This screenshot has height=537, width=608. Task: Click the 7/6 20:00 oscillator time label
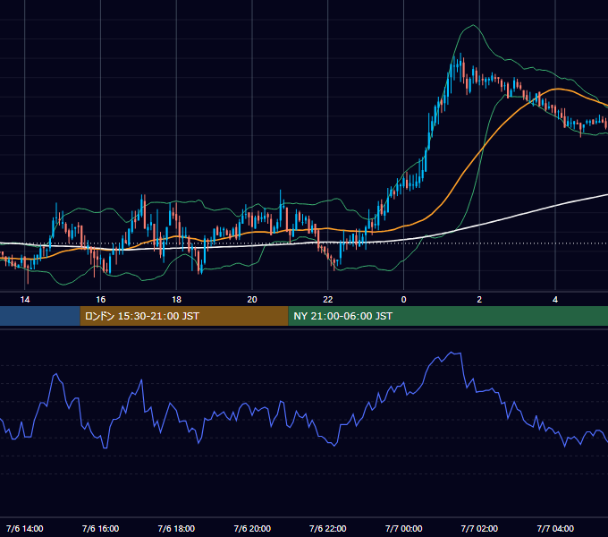coord(252,528)
